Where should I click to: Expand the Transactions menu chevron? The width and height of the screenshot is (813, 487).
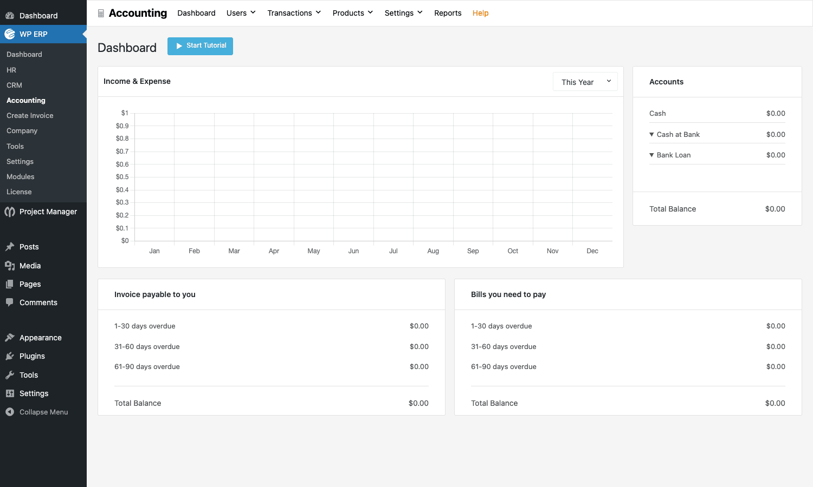pyautogui.click(x=318, y=12)
